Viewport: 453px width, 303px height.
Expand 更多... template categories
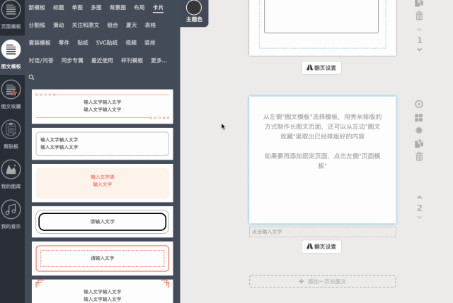coord(159,60)
